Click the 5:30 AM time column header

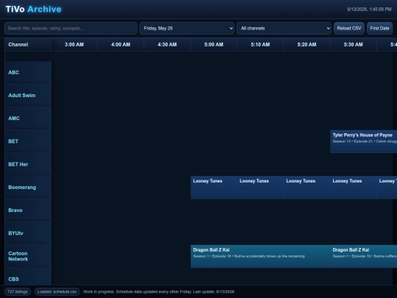(x=353, y=45)
